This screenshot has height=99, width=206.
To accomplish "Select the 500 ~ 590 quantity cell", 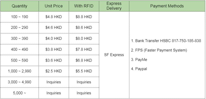I will (x=19, y=60).
